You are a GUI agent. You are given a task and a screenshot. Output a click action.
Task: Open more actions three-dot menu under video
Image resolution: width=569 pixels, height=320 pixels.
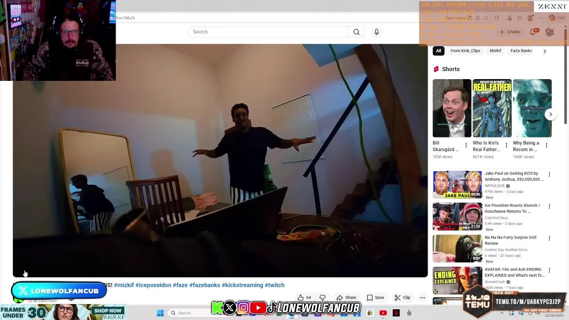point(423,298)
